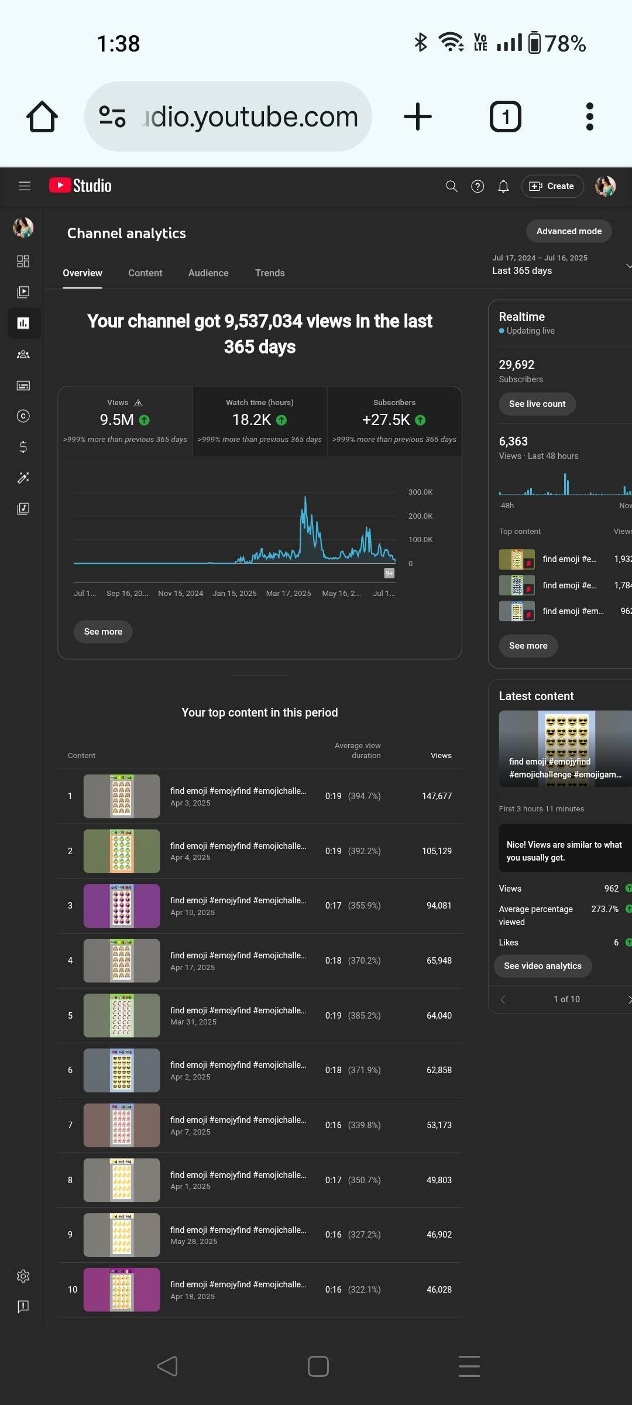Select the Views metric card
This screenshot has width=632, height=1405.
(x=125, y=421)
